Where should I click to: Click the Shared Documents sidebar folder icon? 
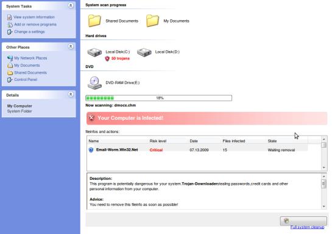[x=10, y=73]
